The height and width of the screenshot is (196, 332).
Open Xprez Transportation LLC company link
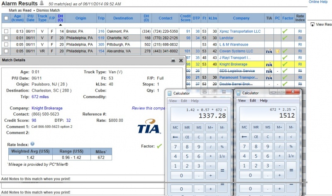(x=240, y=31)
